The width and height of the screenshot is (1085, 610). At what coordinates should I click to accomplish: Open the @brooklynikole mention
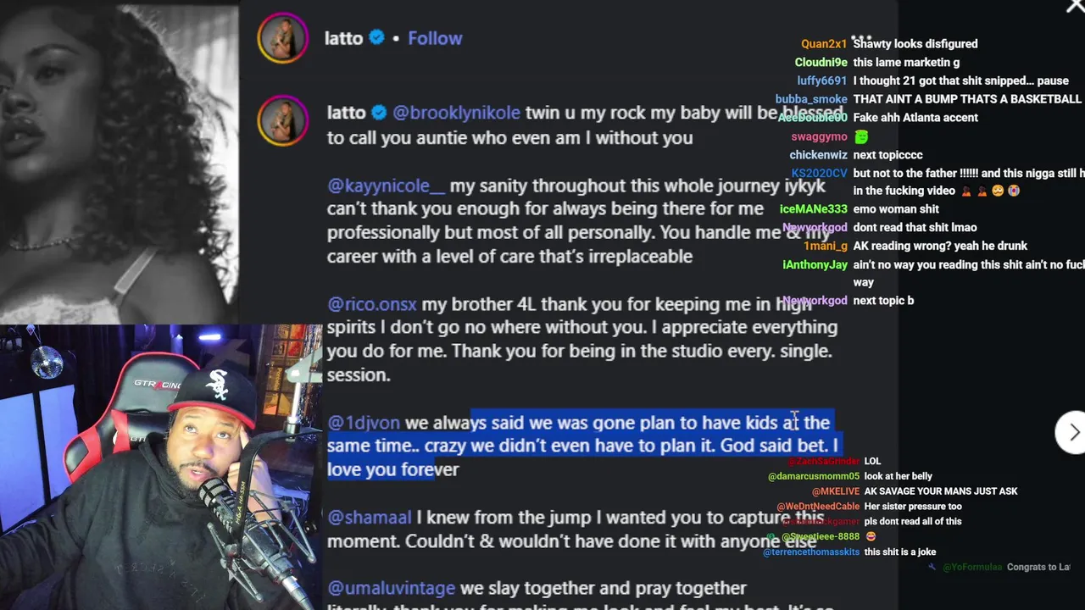tap(457, 113)
